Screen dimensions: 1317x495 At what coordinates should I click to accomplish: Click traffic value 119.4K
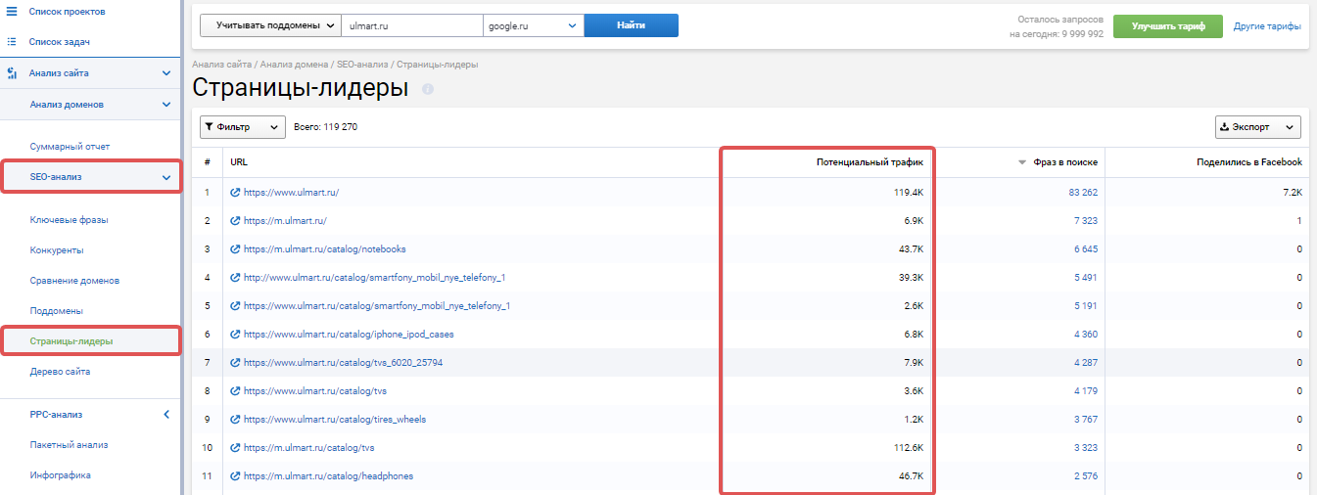(908, 193)
